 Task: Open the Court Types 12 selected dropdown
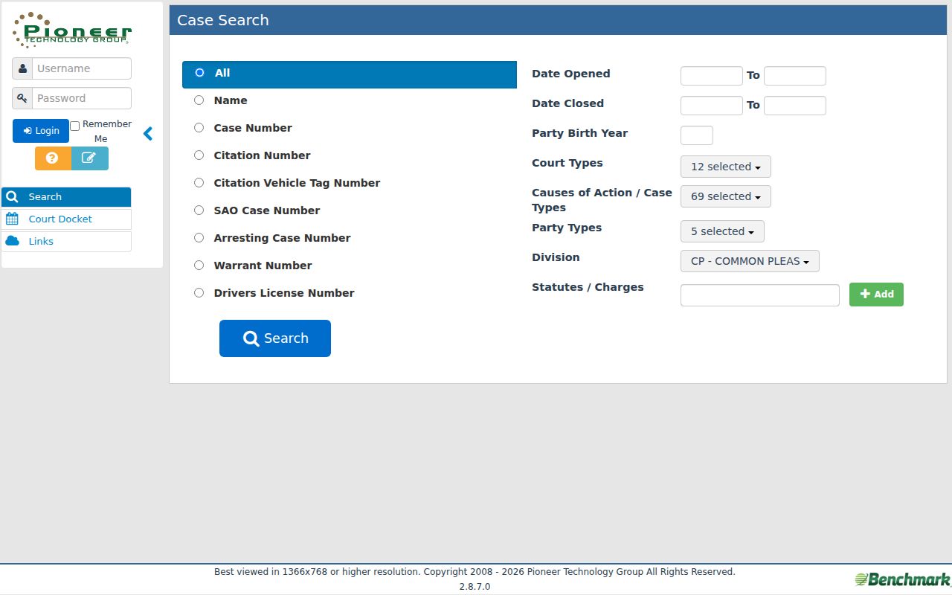[x=726, y=167]
